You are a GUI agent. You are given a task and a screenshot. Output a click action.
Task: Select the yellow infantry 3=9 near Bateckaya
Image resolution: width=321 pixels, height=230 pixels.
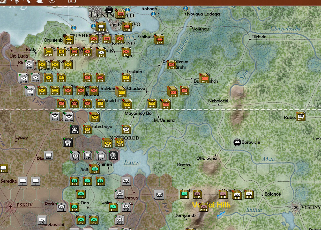tap(95, 117)
